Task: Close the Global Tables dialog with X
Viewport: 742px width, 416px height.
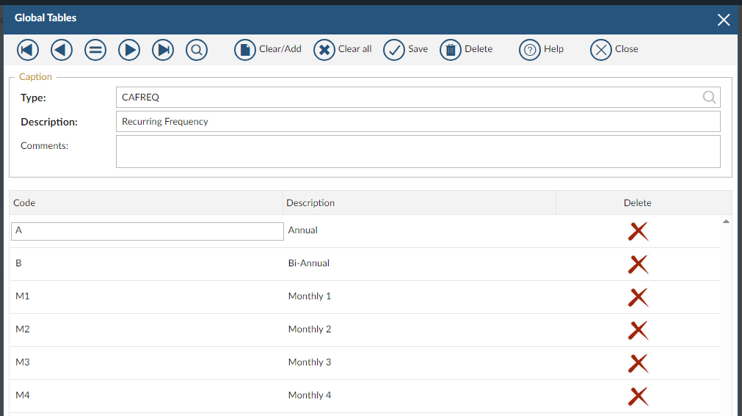Action: (x=724, y=20)
